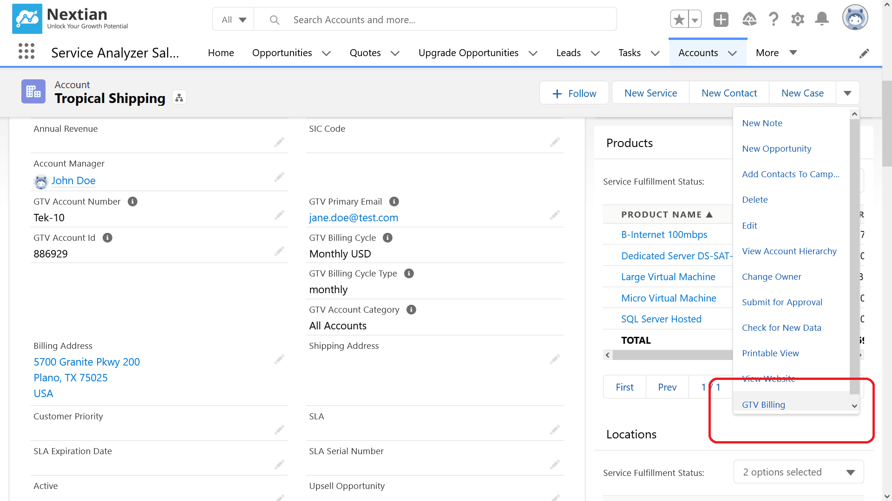This screenshot has width=892, height=501.
Task: Sort by Product Name column header
Action: pyautogui.click(x=666, y=215)
